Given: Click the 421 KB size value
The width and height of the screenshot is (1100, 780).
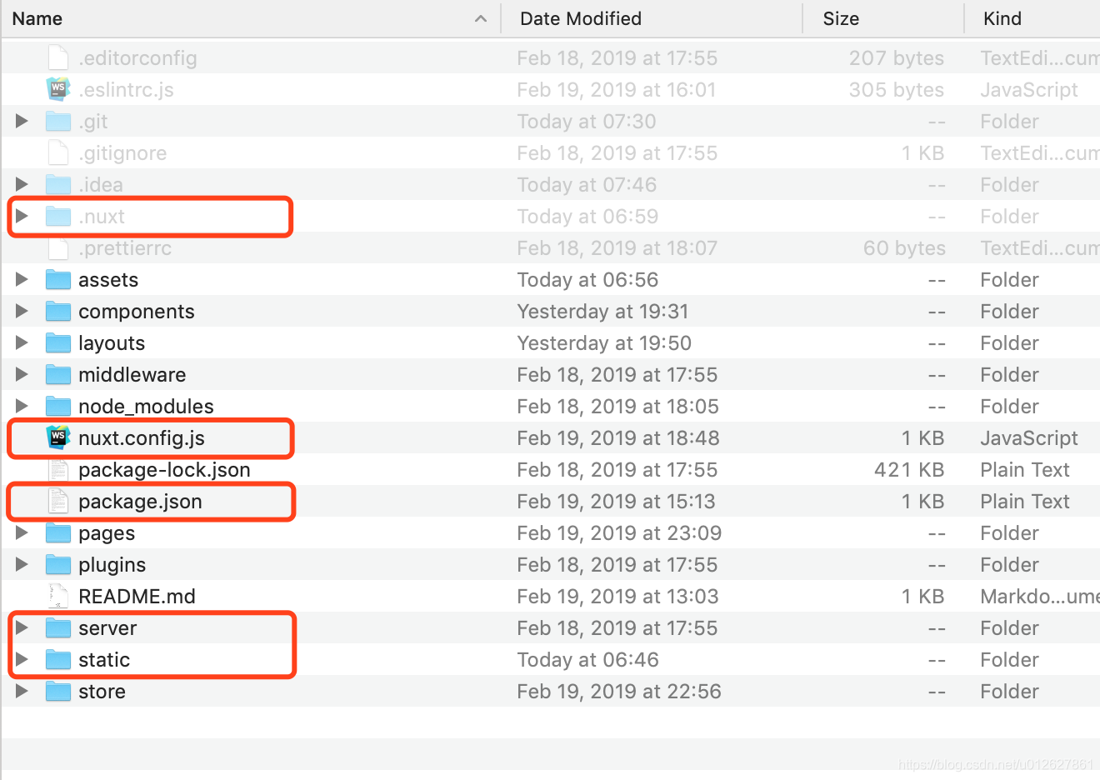Looking at the screenshot, I should point(909,470).
